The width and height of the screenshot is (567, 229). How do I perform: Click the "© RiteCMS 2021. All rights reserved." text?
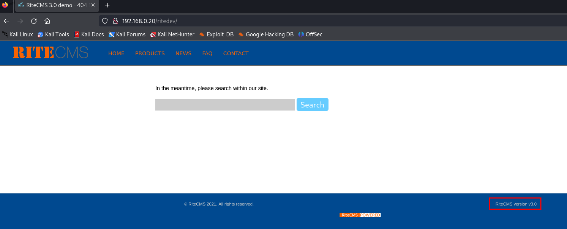click(219, 204)
